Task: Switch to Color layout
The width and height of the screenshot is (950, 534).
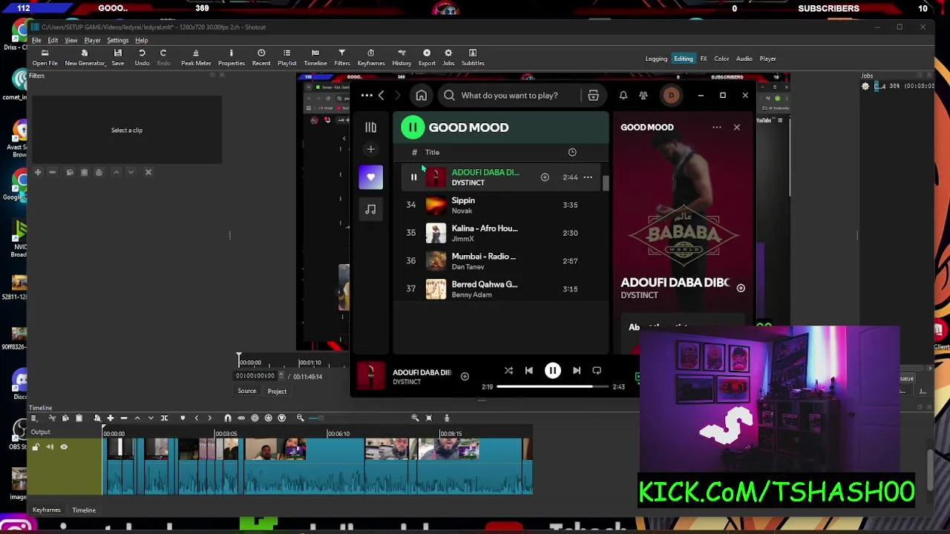Action: tap(721, 59)
